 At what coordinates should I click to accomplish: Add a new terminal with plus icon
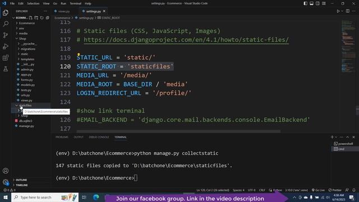click(332, 137)
